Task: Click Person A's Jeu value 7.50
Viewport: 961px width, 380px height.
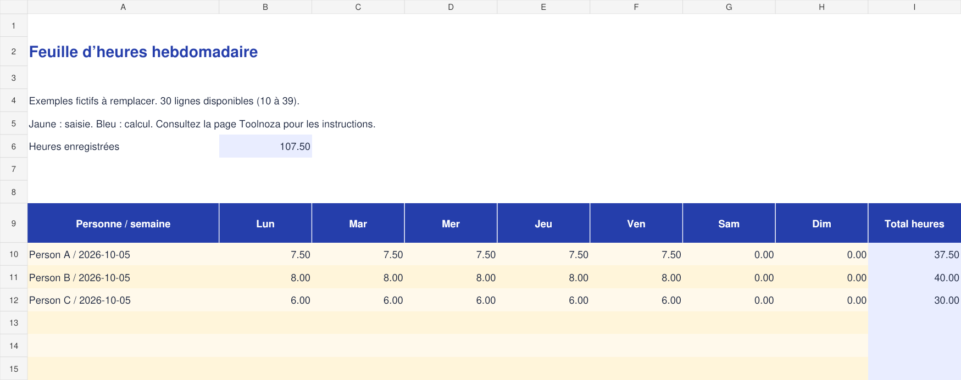Action: (543, 255)
